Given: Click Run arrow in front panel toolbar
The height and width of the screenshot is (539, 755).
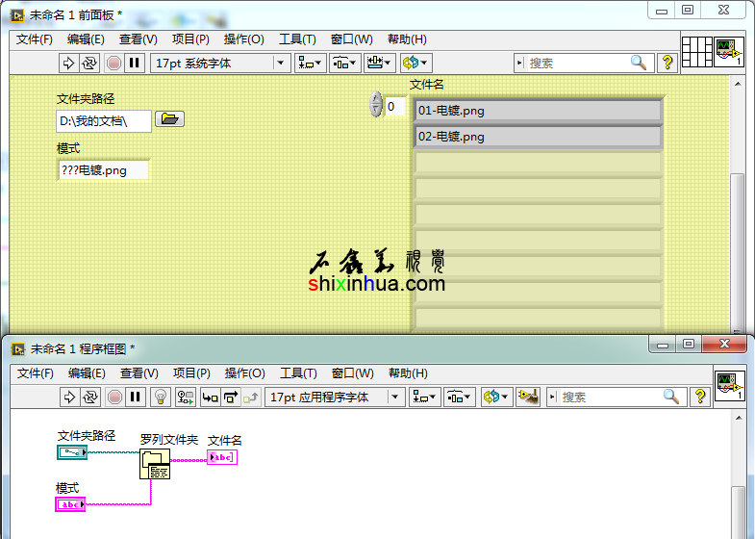Looking at the screenshot, I should pyautogui.click(x=68, y=63).
